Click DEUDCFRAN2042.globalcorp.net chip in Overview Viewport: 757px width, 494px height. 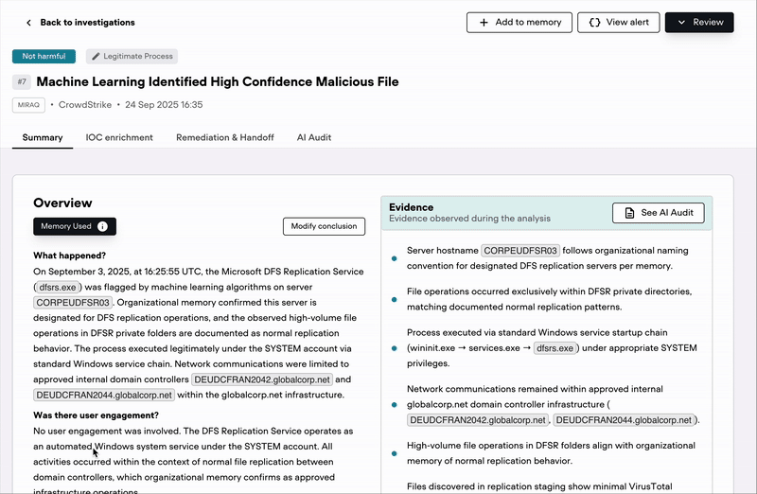point(262,379)
